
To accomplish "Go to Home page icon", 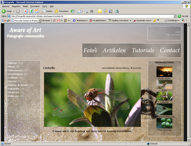I will pyautogui.click(x=37, y=11).
